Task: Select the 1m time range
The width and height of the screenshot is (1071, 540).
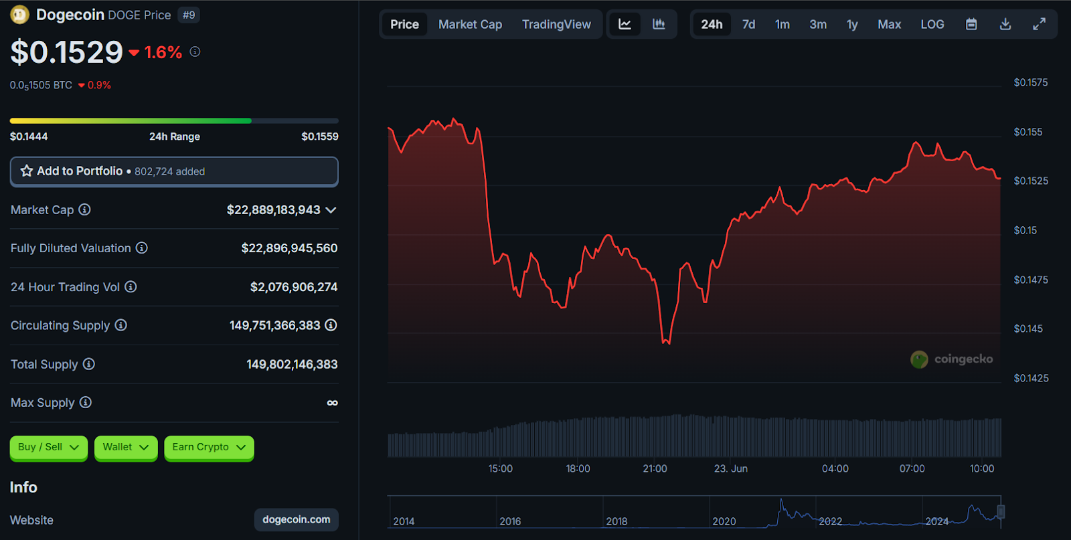Action: [x=782, y=24]
